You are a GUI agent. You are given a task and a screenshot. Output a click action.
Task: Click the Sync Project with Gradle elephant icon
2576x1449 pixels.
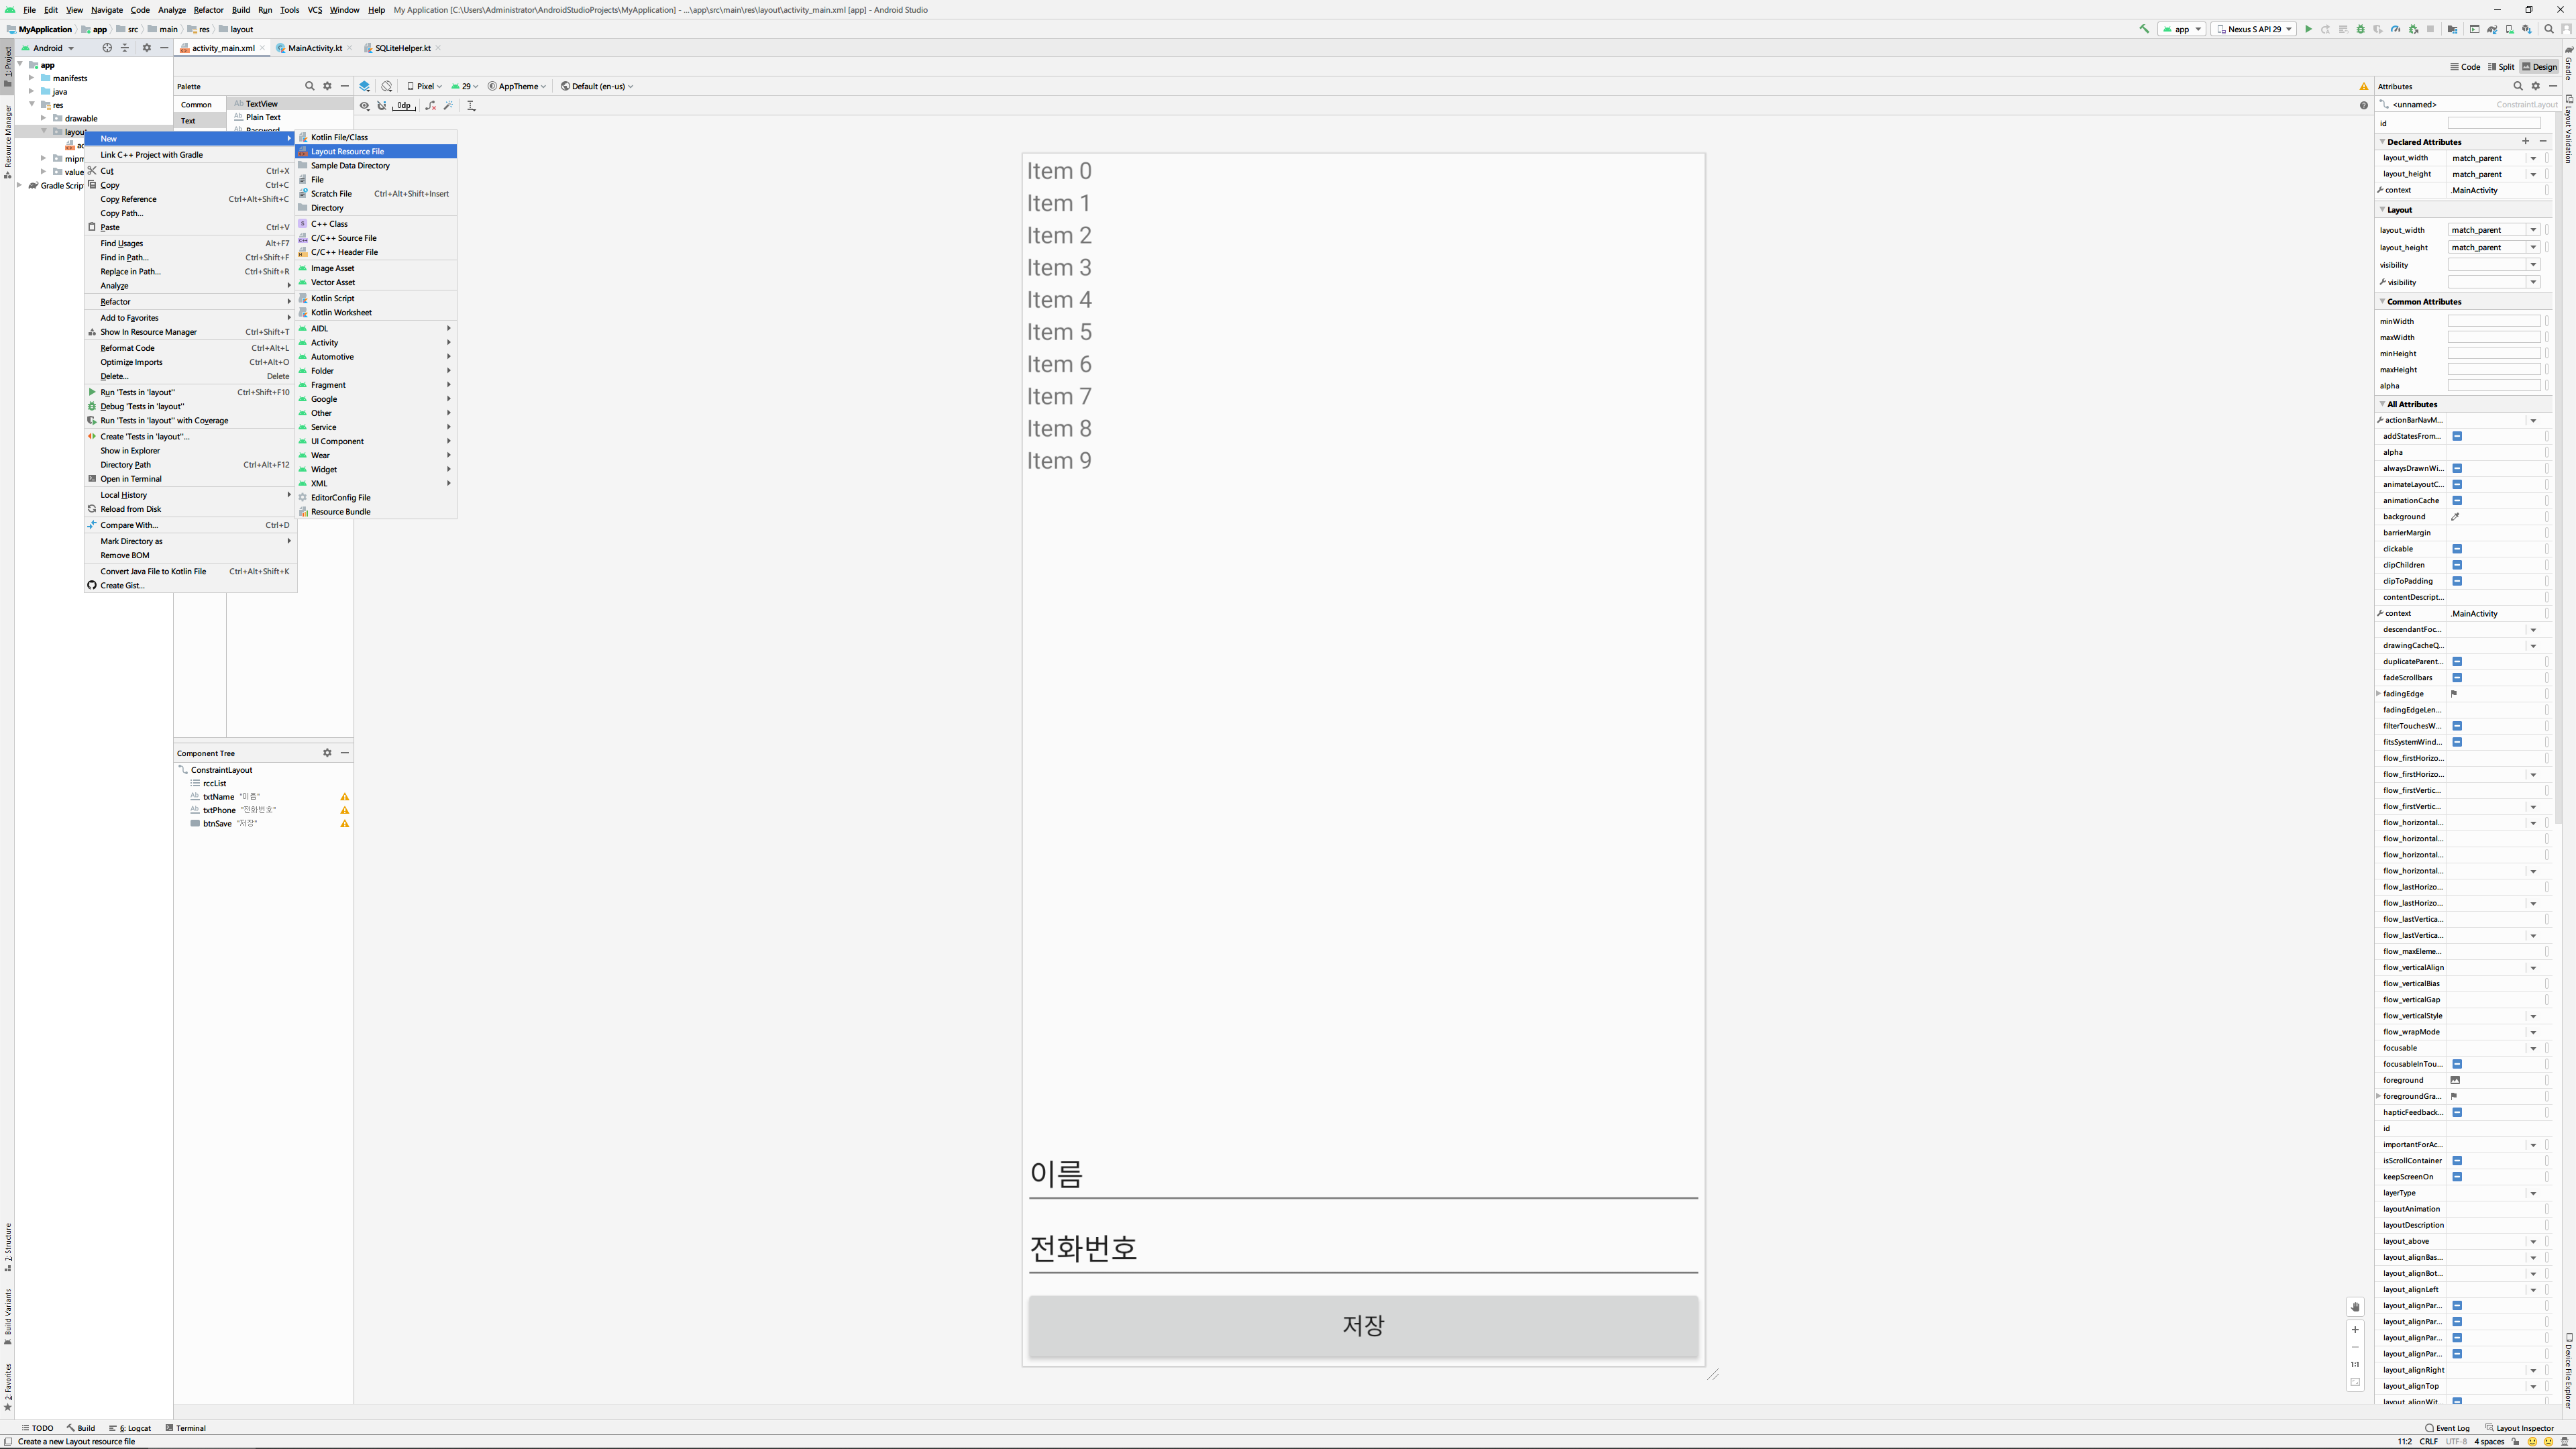click(2492, 29)
